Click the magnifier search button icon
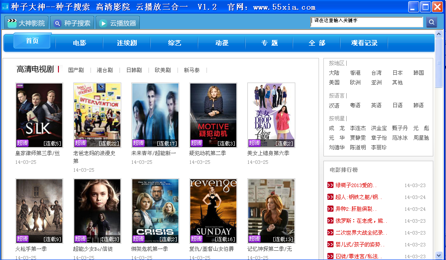 (x=431, y=22)
